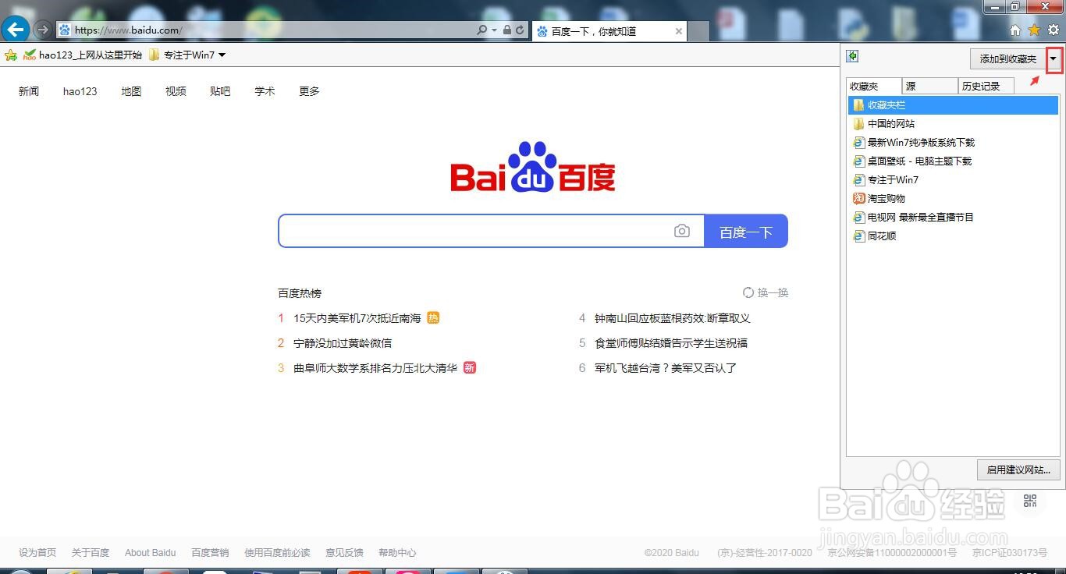Open hot item 钟南山回应板蓝根药效:断章取义
This screenshot has width=1066, height=574.
pyautogui.click(x=673, y=318)
